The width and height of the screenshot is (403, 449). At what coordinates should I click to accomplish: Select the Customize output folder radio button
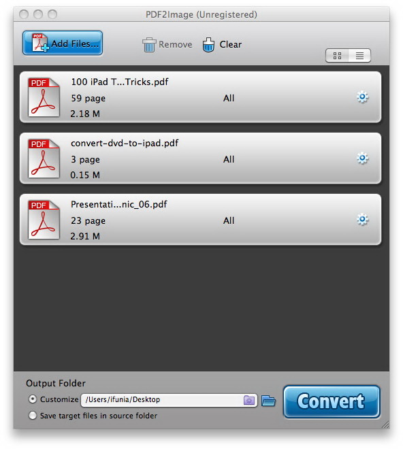tap(33, 399)
